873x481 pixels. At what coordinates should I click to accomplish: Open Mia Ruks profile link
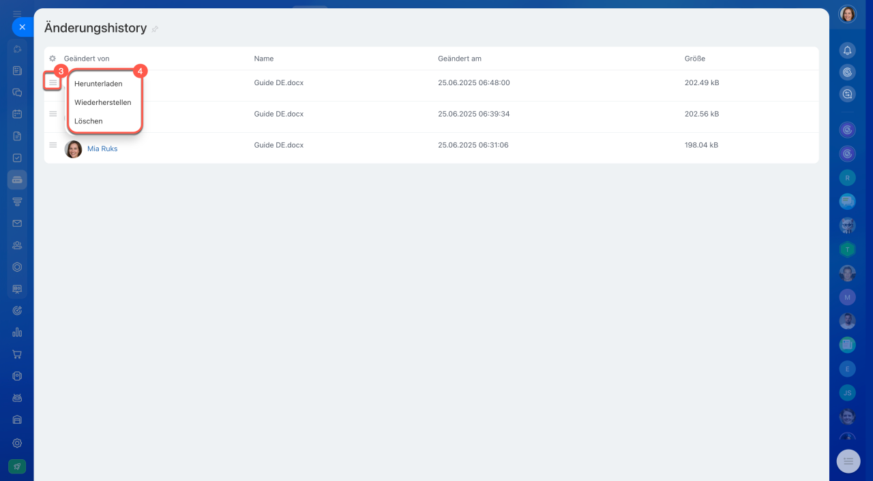point(102,149)
